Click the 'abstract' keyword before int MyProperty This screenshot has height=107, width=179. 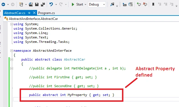point(50,95)
